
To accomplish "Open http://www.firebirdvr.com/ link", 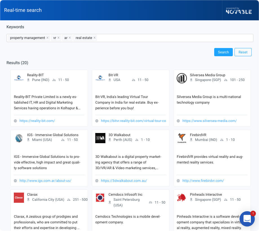I will [203, 181].
